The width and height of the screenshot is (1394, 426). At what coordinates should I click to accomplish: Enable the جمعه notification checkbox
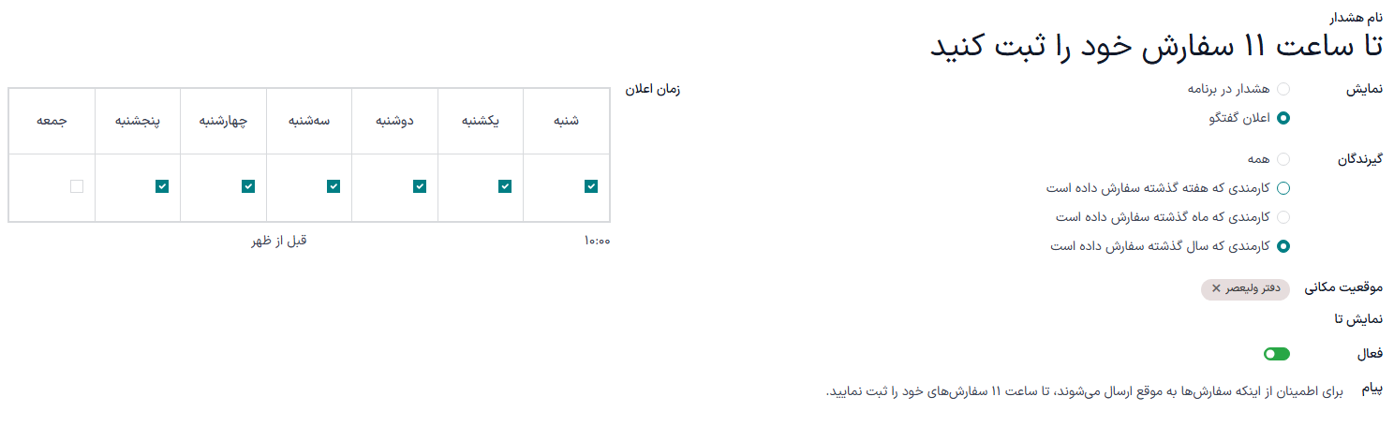pyautogui.click(x=77, y=186)
